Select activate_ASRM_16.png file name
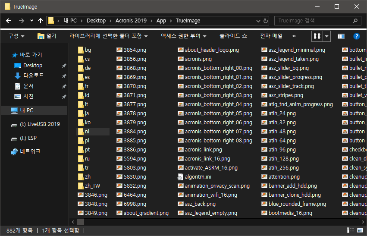This screenshot has width=367, height=236. pos(211,168)
